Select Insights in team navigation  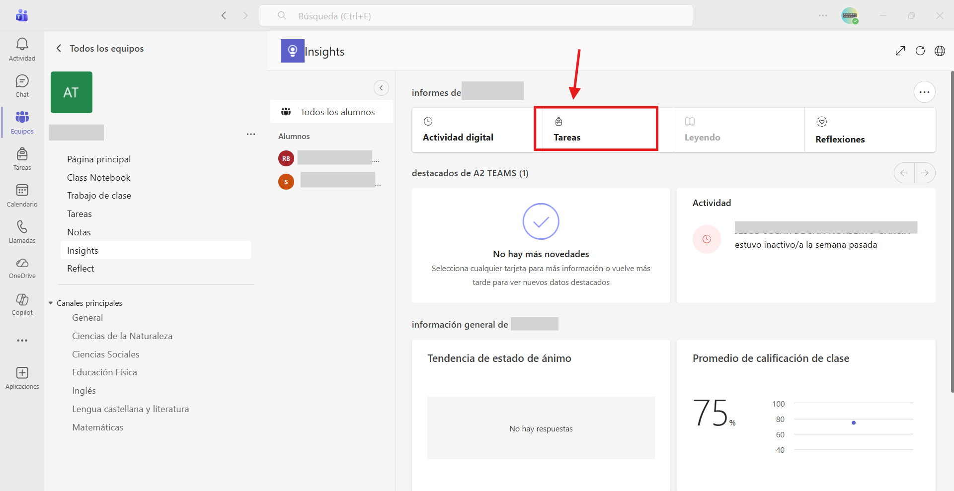pyautogui.click(x=156, y=250)
